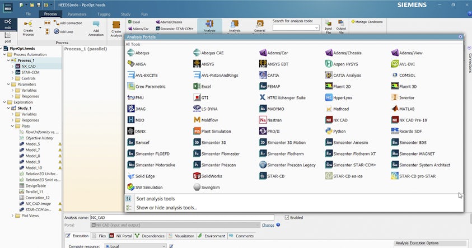Switch to the Parameters ribbon tab
Screen dimensions: 472x248
77,14
